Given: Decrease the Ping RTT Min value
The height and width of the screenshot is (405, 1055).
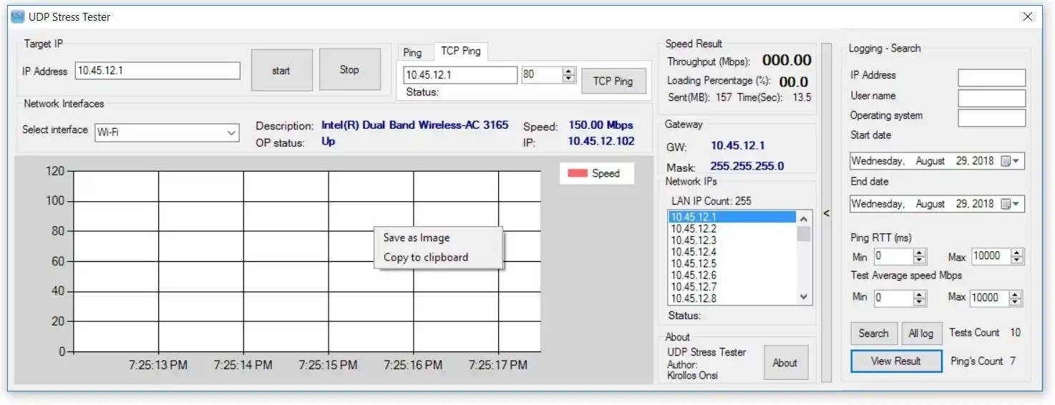Looking at the screenshot, I should tap(920, 260).
